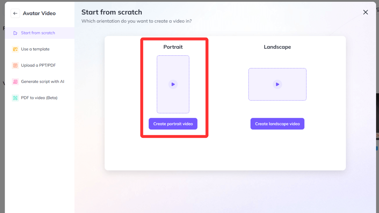Select the Start from scratch menu item
The height and width of the screenshot is (213, 379).
click(40, 33)
